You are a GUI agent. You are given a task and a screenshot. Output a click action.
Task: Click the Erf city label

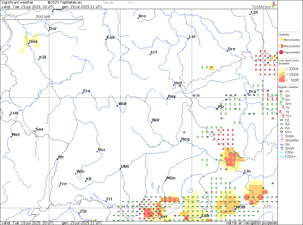click(154, 52)
